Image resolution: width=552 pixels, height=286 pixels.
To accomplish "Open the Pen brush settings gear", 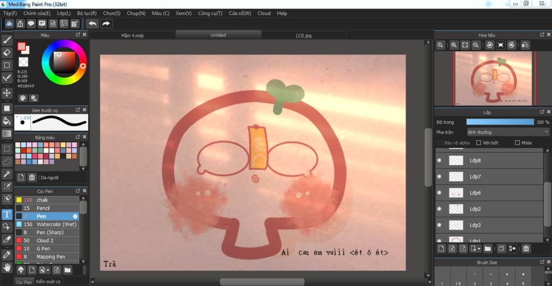I will [x=75, y=216].
